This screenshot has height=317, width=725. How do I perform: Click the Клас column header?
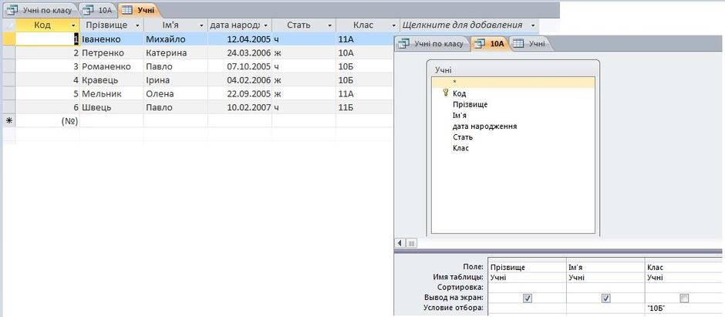click(368, 25)
